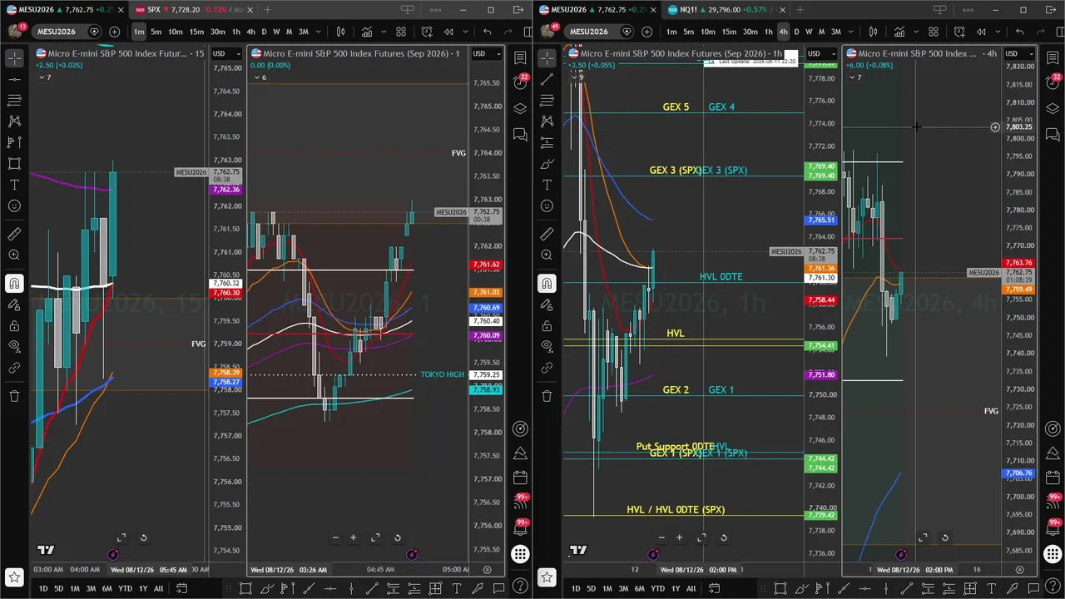Open go-to-date calendar in left window bottom bar
Viewport: 1065px width, 599px height.
tap(183, 588)
